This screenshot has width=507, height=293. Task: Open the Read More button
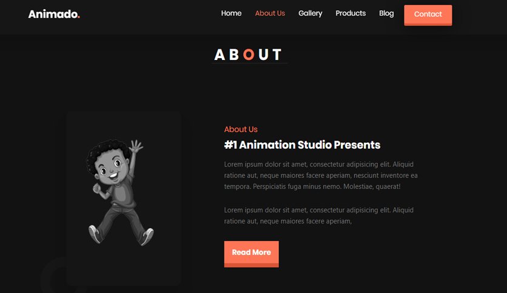[x=251, y=254]
